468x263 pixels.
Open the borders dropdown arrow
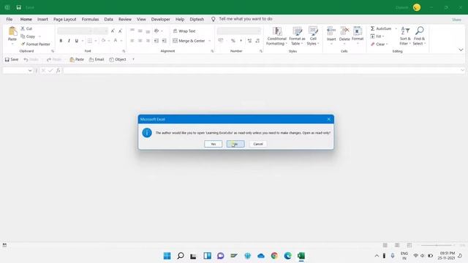pos(96,41)
